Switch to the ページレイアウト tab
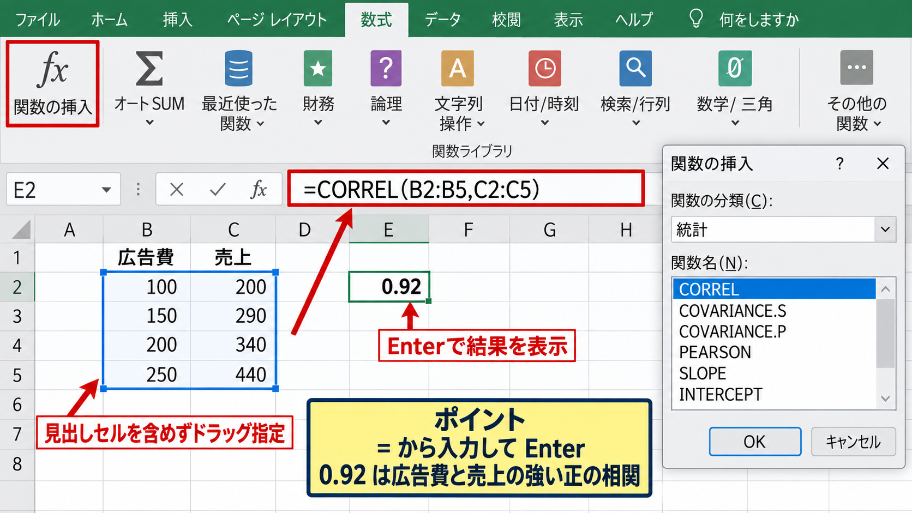This screenshot has width=912, height=513. click(x=277, y=20)
